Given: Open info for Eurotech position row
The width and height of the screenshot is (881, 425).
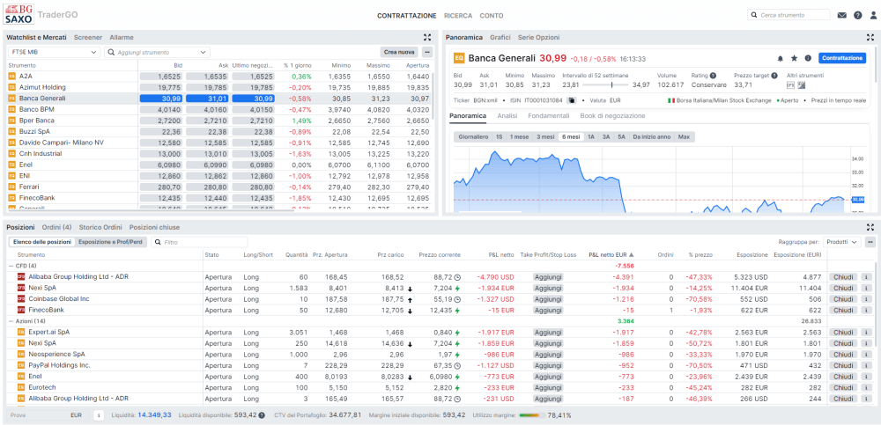Looking at the screenshot, I should [867, 387].
